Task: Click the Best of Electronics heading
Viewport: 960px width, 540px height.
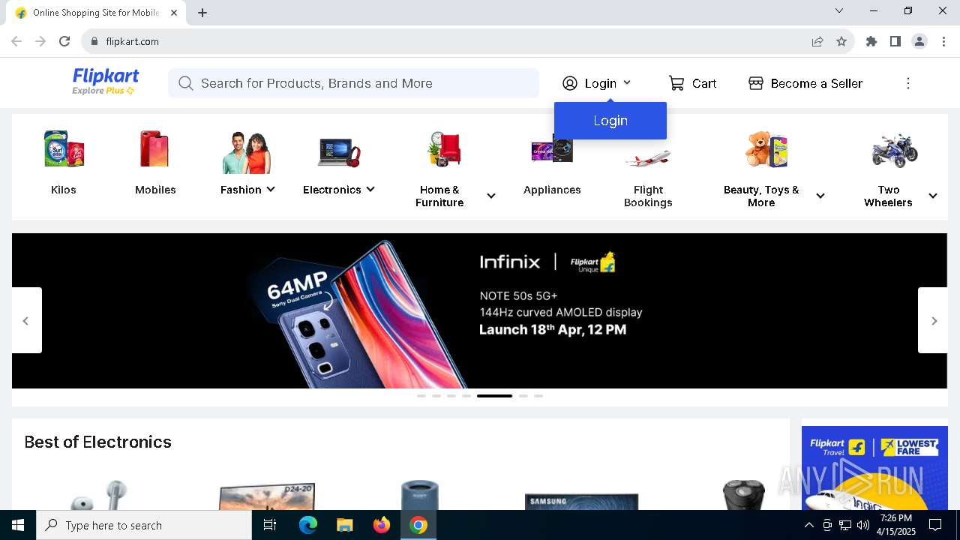Action: [x=98, y=442]
